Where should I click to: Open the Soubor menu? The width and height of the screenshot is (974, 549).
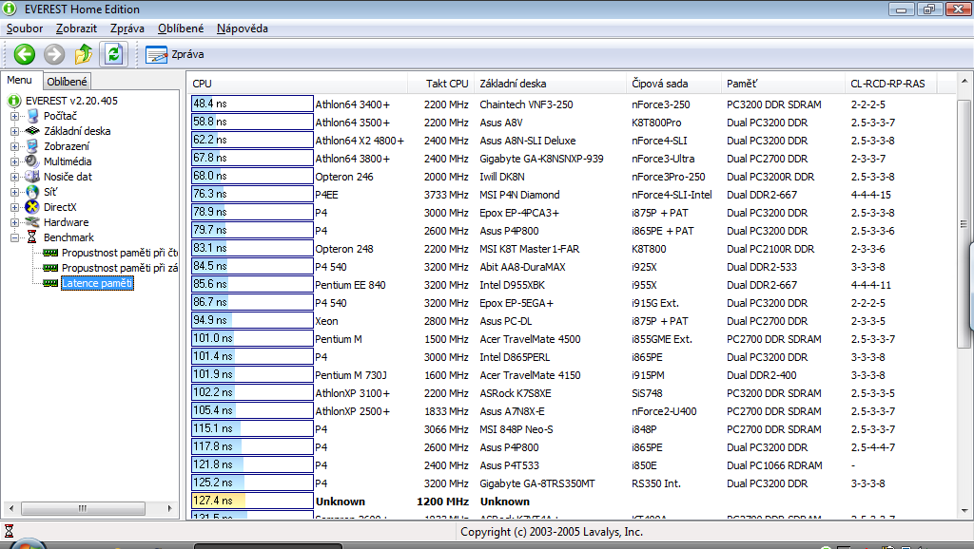(x=25, y=28)
